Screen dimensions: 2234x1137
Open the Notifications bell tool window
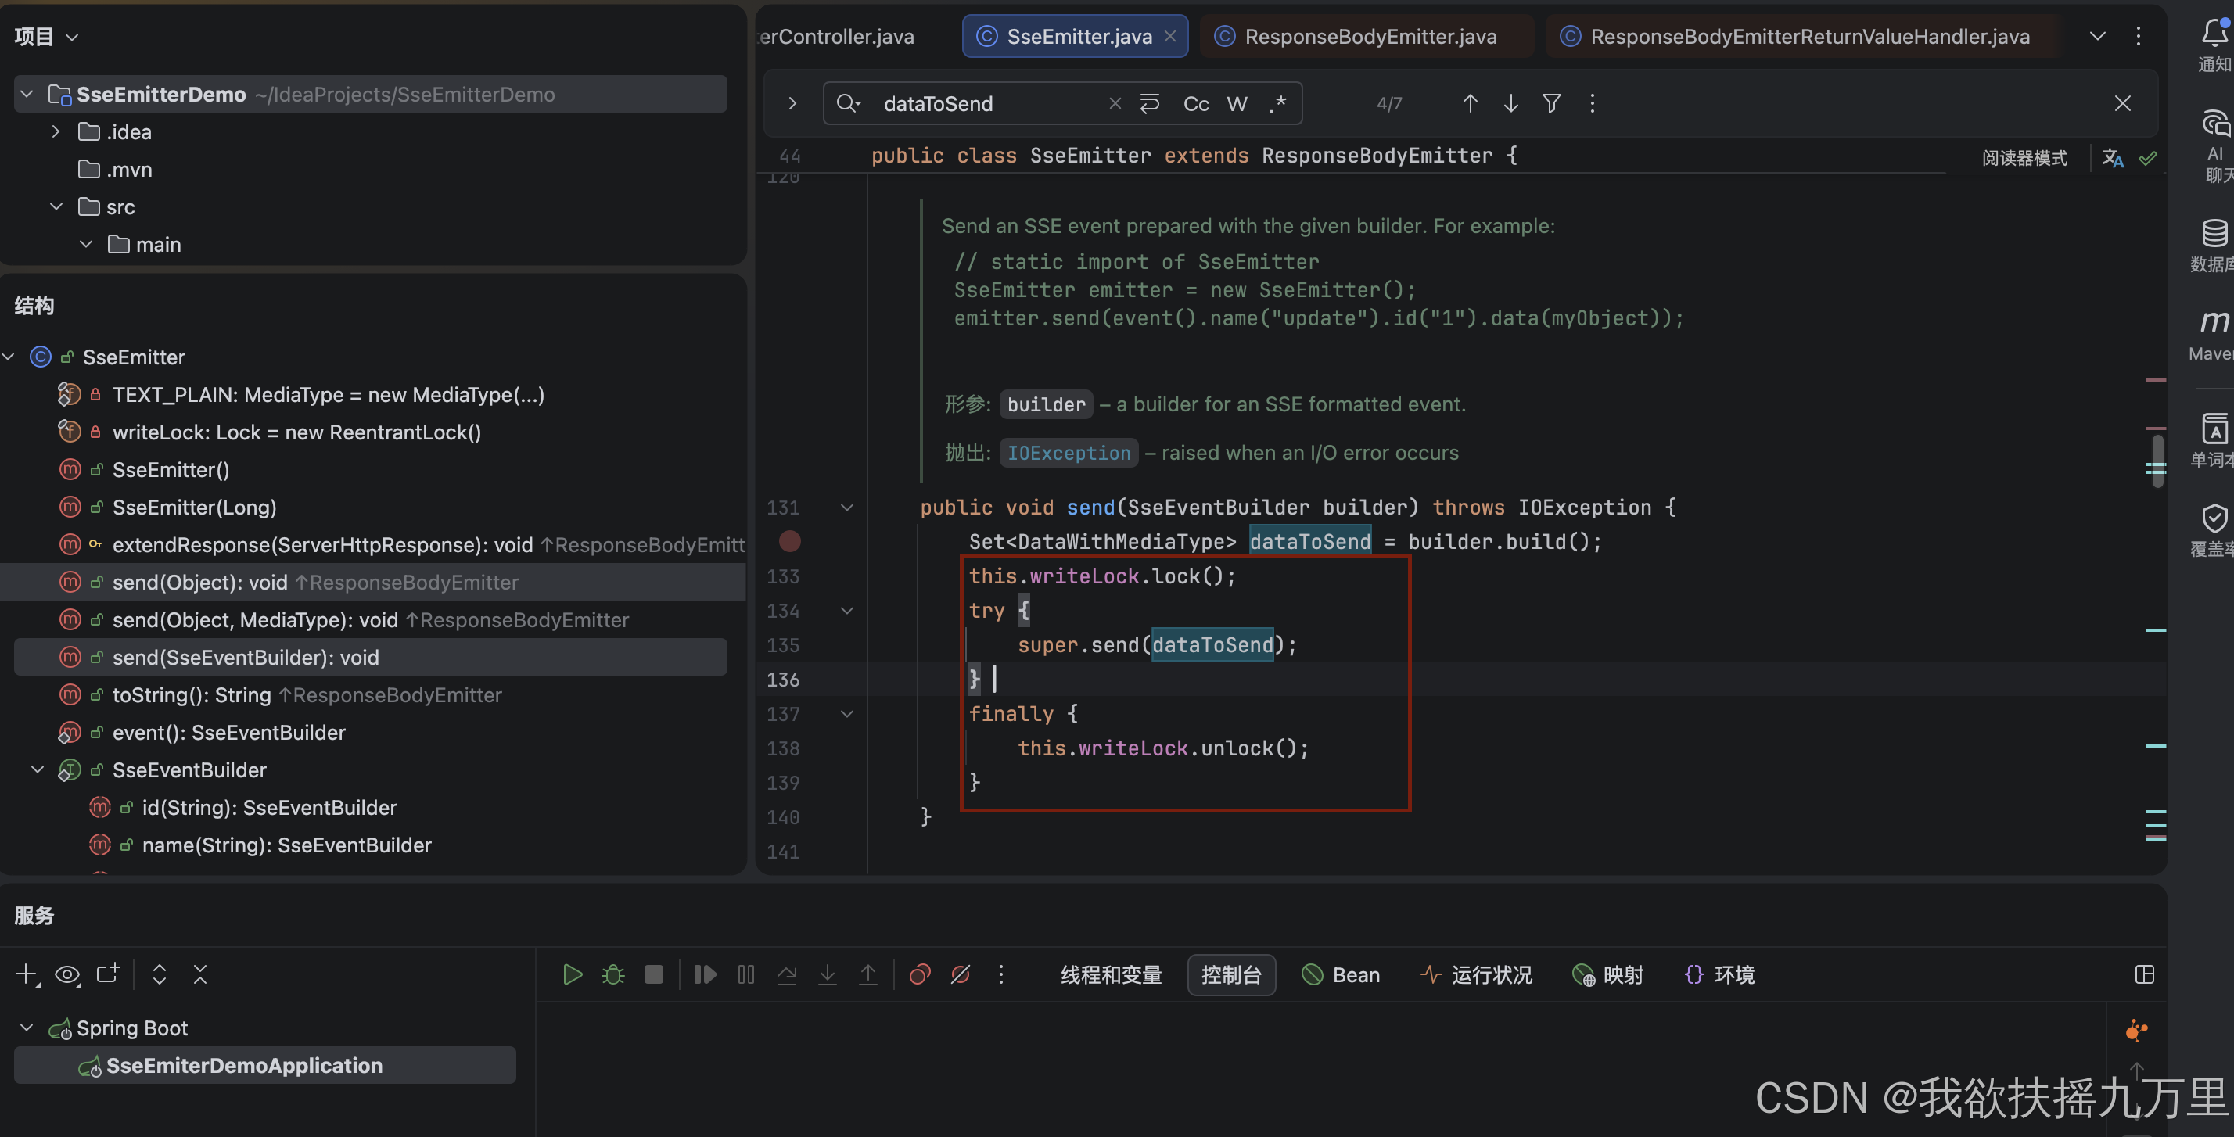(2215, 45)
